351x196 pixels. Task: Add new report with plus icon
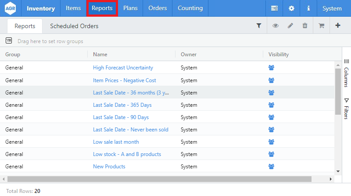pyautogui.click(x=337, y=26)
